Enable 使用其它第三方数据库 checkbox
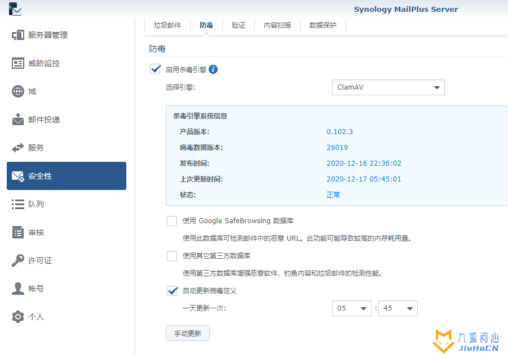 click(172, 256)
